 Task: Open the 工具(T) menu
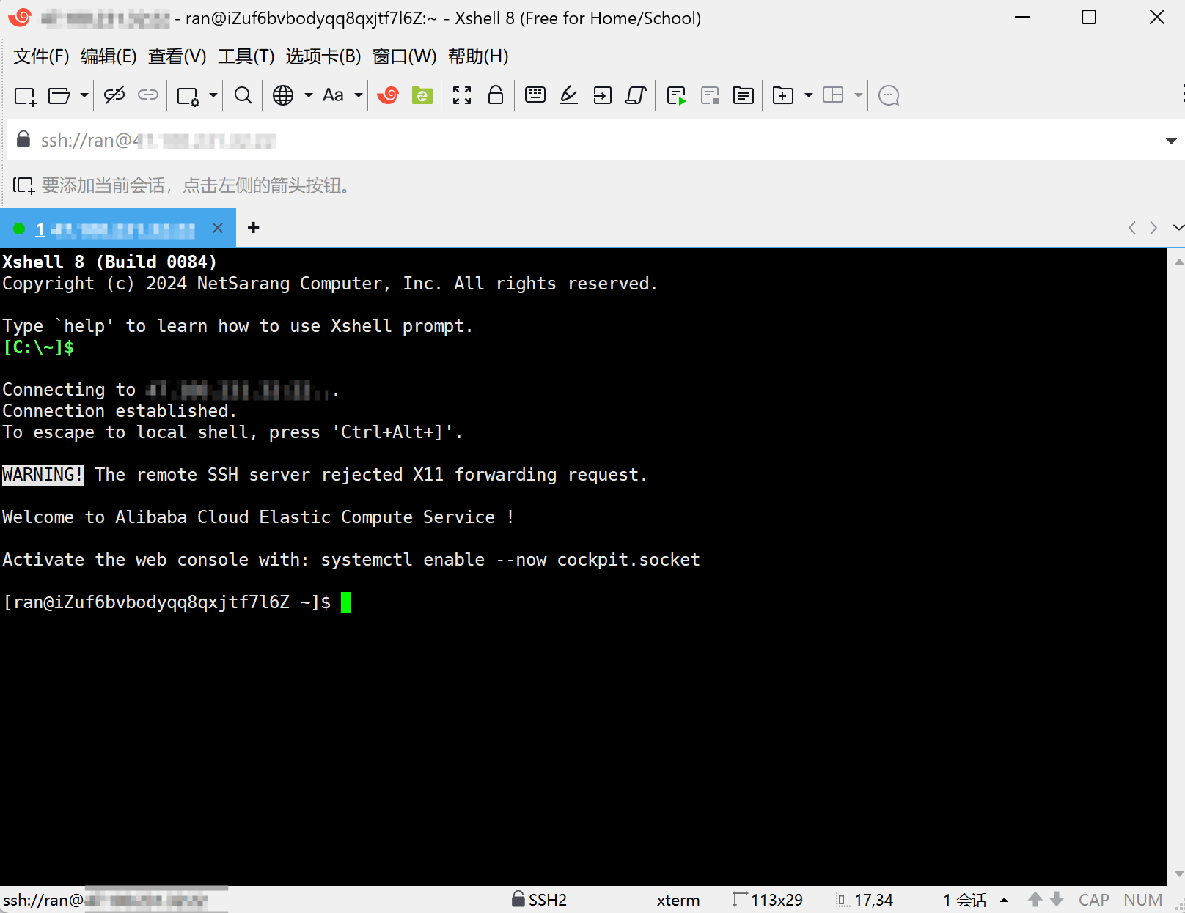(x=246, y=56)
